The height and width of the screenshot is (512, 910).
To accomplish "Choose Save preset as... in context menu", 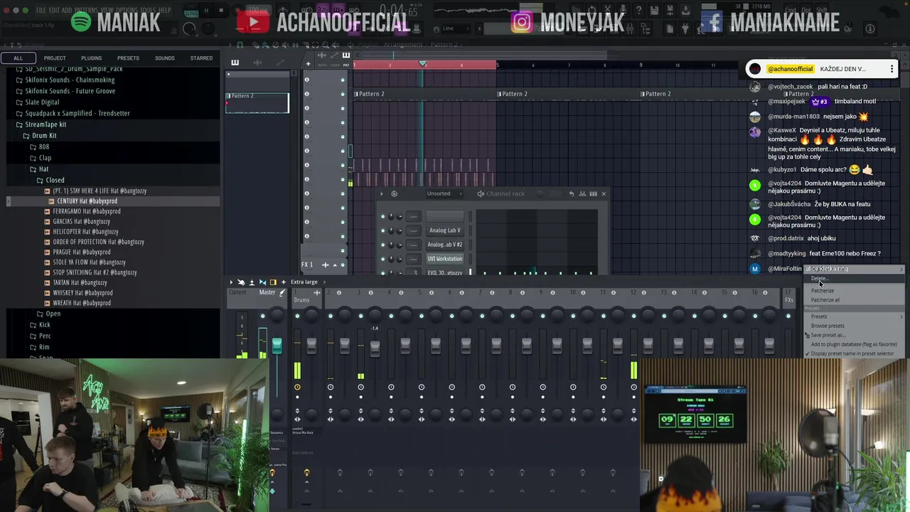I will 853,335.
